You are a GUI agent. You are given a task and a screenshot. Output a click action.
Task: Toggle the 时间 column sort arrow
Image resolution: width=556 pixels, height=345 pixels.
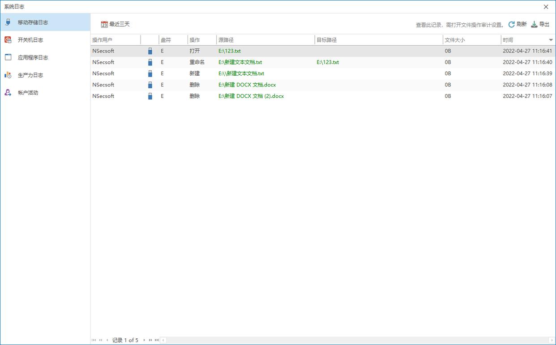click(x=551, y=40)
